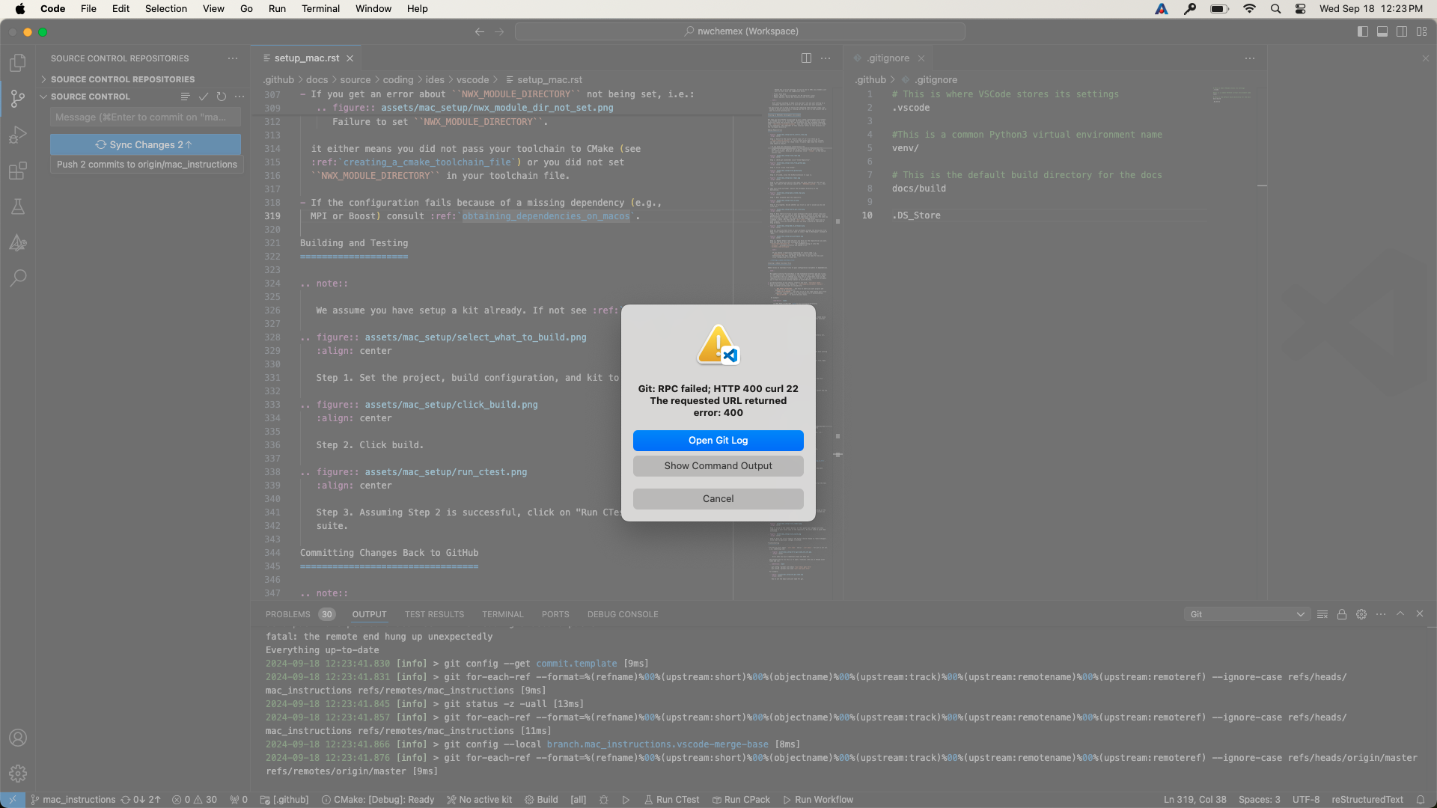Customize layout from the title bar icon
The image size is (1437, 808).
[x=1421, y=31]
